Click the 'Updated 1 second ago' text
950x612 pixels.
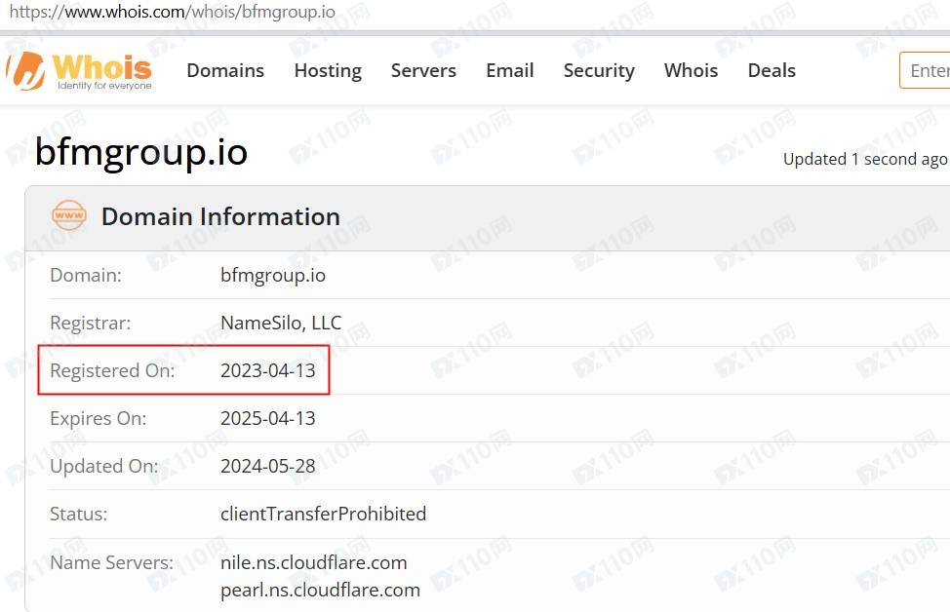(x=864, y=159)
